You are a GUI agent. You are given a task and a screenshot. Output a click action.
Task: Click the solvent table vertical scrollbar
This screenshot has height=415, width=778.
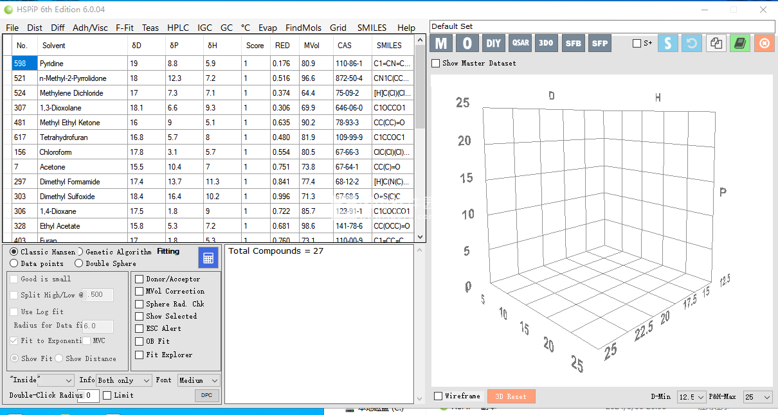(x=421, y=137)
